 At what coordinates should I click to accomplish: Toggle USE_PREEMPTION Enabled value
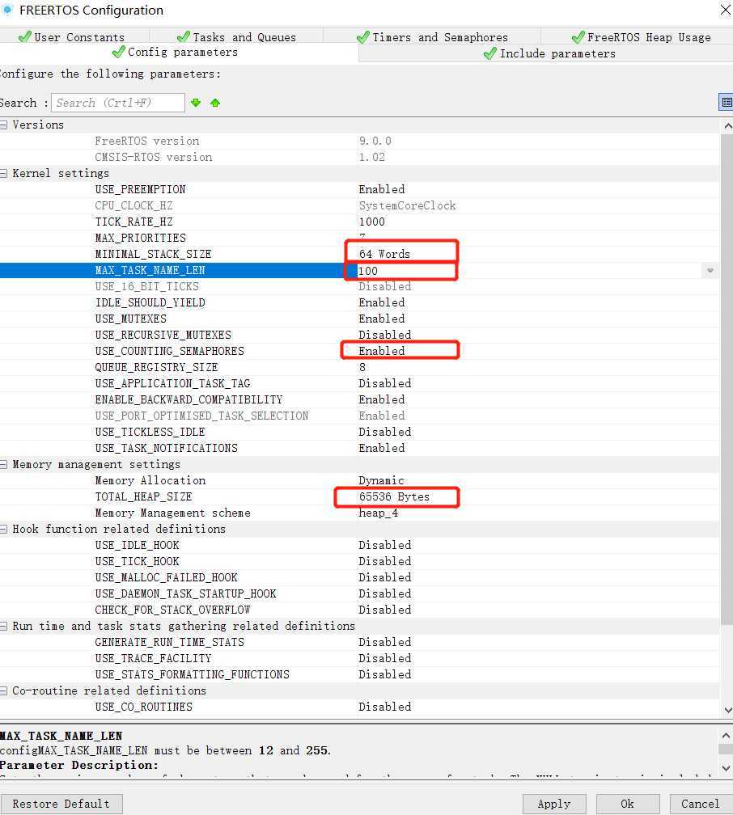(x=381, y=189)
